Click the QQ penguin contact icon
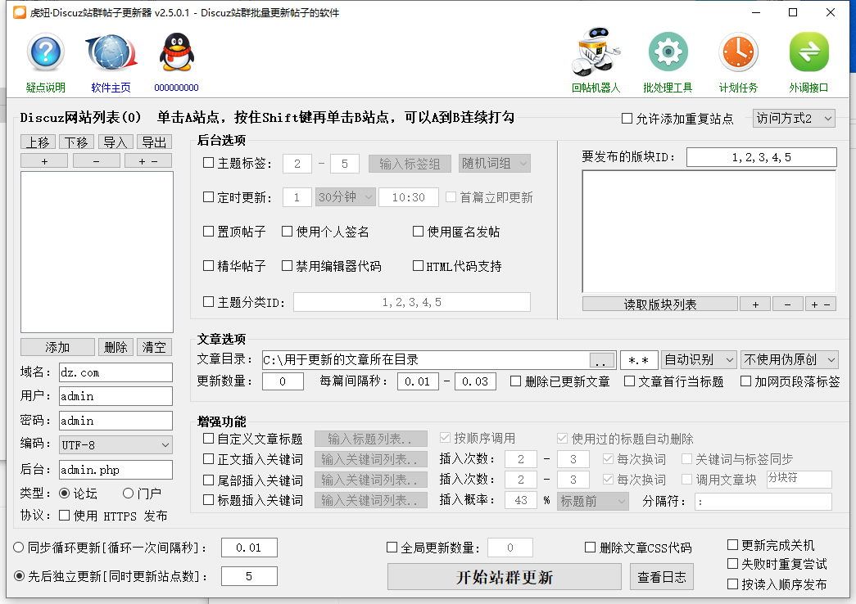 click(176, 53)
